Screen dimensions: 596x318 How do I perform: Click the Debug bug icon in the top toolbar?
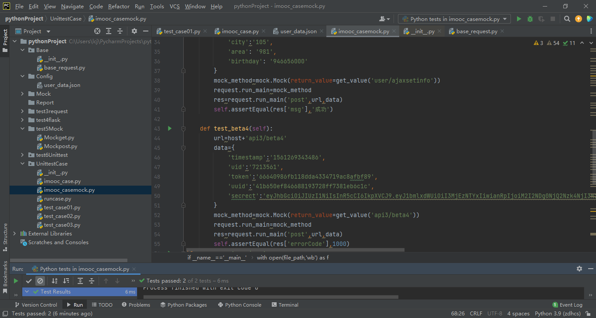click(x=530, y=19)
